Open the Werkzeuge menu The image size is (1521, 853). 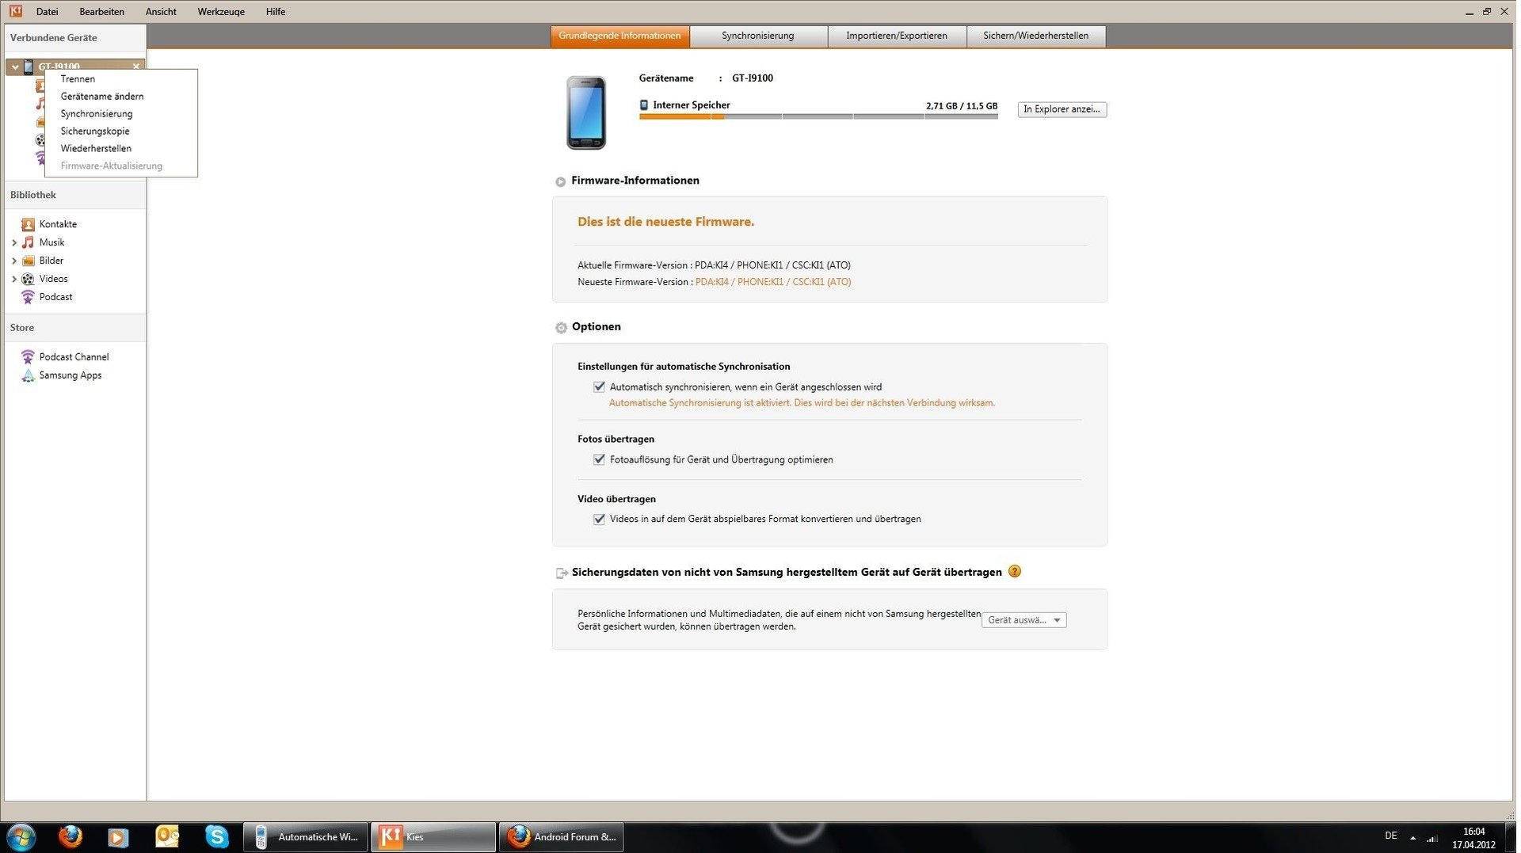point(221,12)
